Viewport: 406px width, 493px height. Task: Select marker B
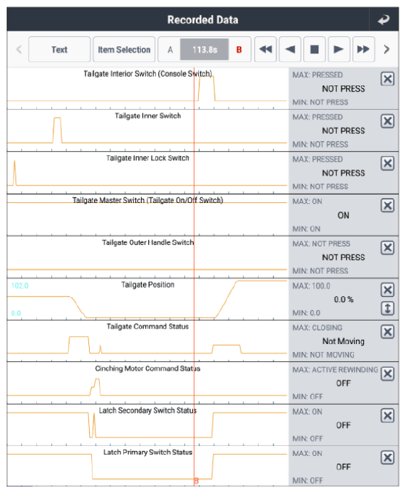239,50
